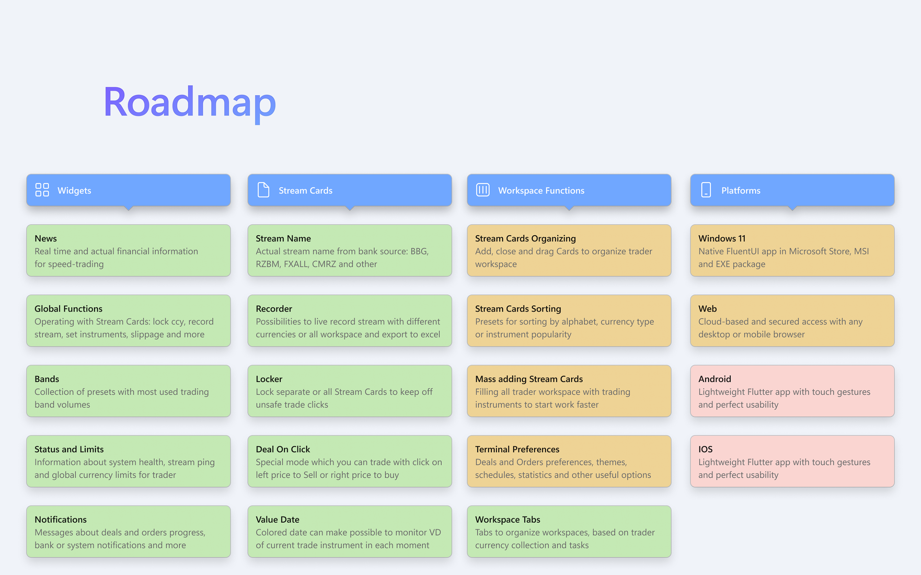Open the Terminal Preferences card
This screenshot has width=921, height=575.
point(569,461)
